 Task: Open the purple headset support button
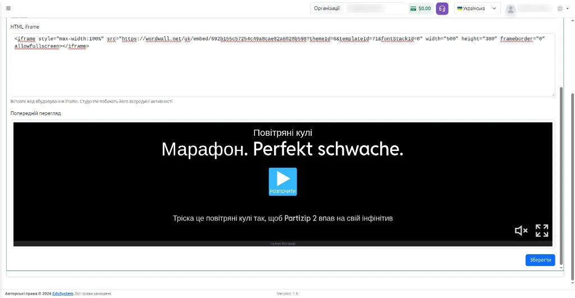[x=442, y=8]
